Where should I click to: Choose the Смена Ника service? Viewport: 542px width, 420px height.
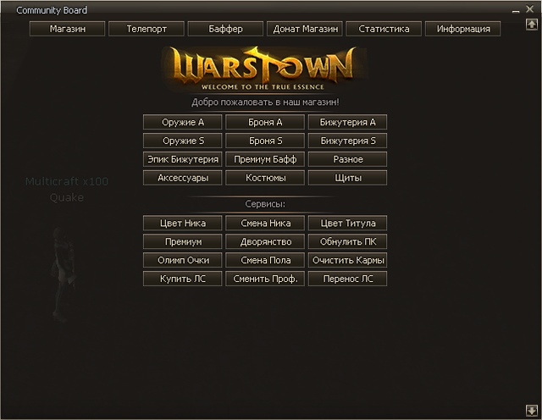tap(265, 223)
